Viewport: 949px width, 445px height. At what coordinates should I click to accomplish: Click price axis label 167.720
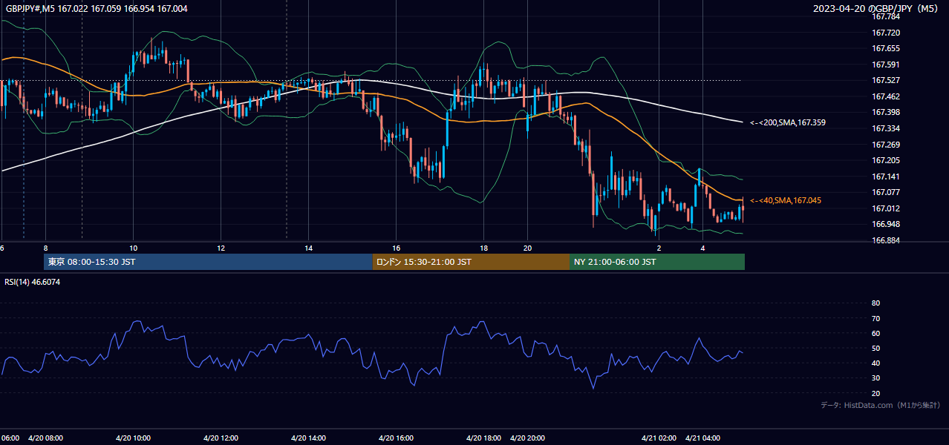pyautogui.click(x=885, y=33)
